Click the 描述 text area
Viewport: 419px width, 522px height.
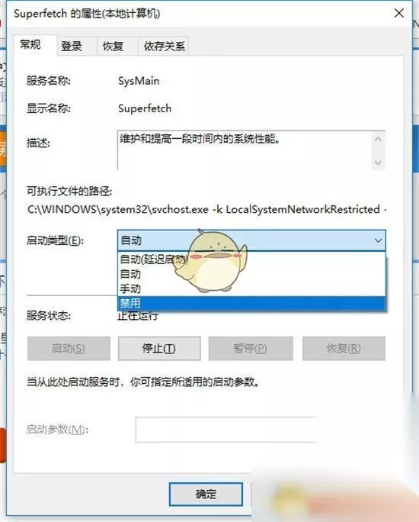245,150
